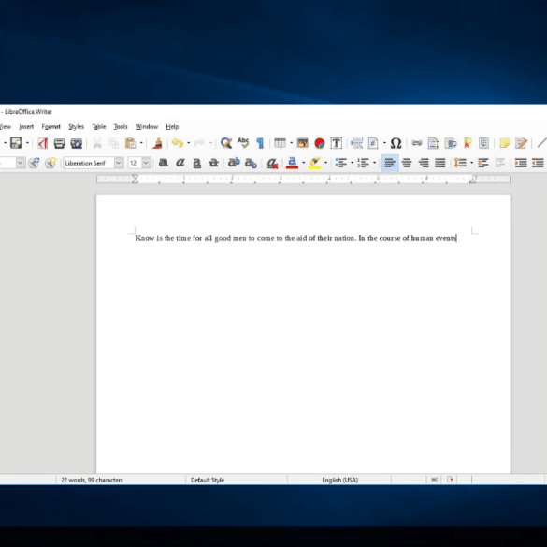
Task: Select the Insert Text Box icon
Action: pyautogui.click(x=336, y=143)
